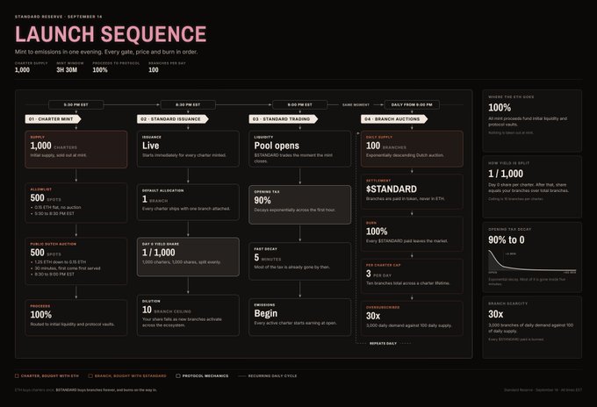Select the '0.15 ETH flat, no auction' bullet
This screenshot has height=407, width=597.
tap(57, 207)
